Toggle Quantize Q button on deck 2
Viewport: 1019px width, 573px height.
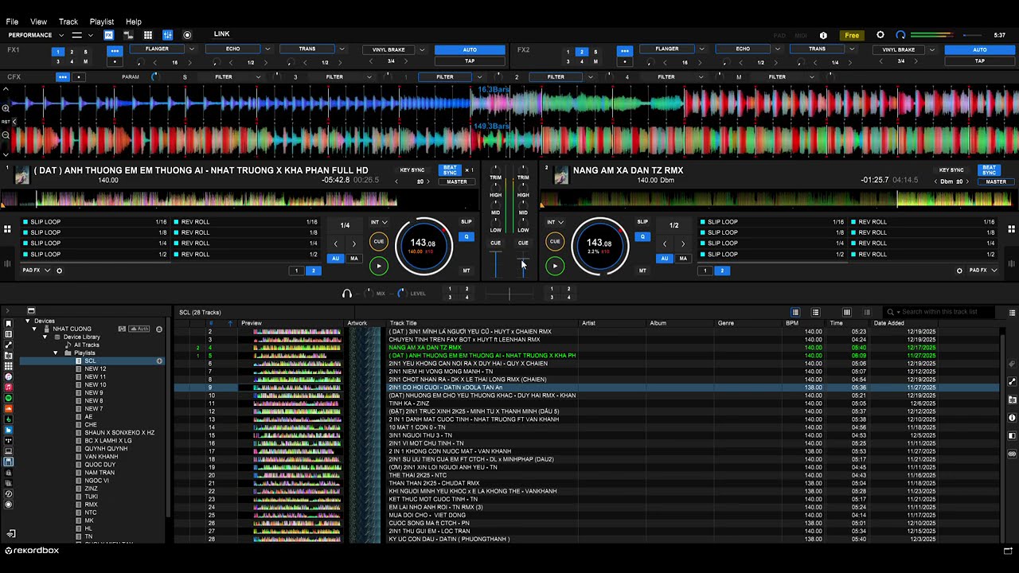click(642, 236)
